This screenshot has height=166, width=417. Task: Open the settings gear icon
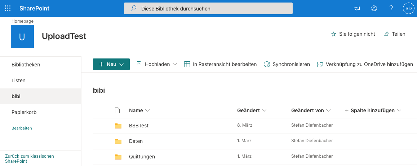tap(374, 8)
